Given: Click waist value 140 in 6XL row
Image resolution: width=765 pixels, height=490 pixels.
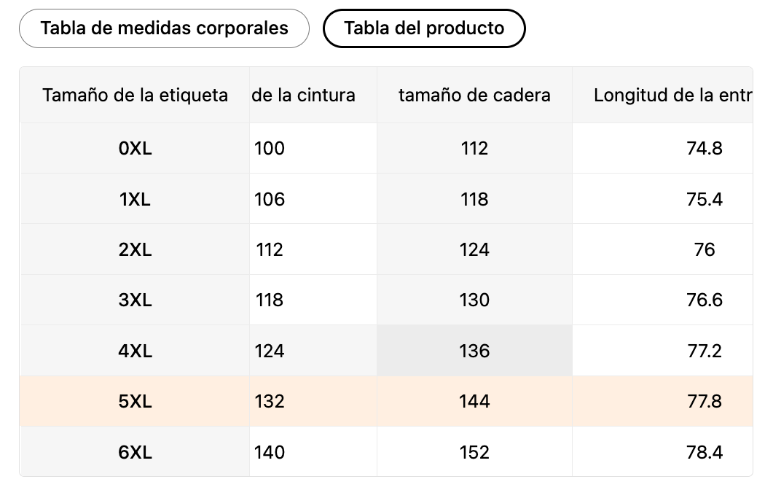Looking at the screenshot, I should 270,452.
